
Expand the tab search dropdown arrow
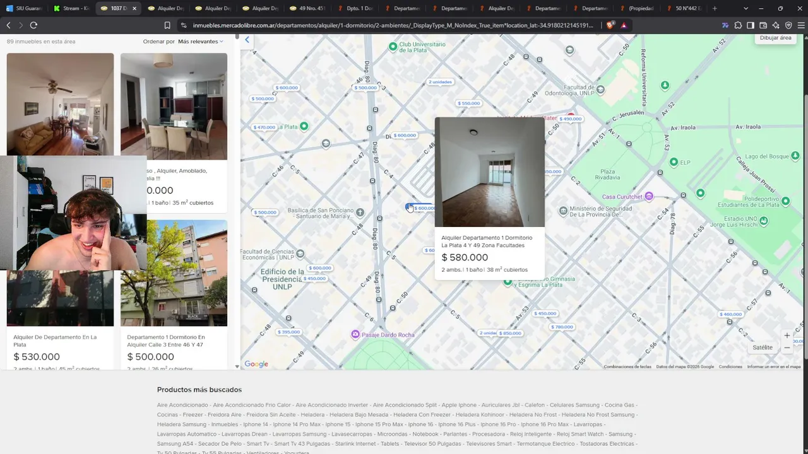(x=746, y=8)
